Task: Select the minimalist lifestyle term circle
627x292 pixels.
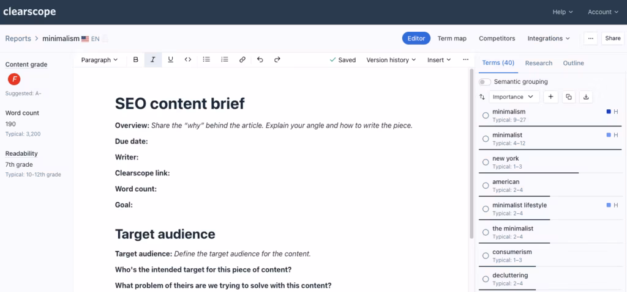Action: [x=486, y=209]
